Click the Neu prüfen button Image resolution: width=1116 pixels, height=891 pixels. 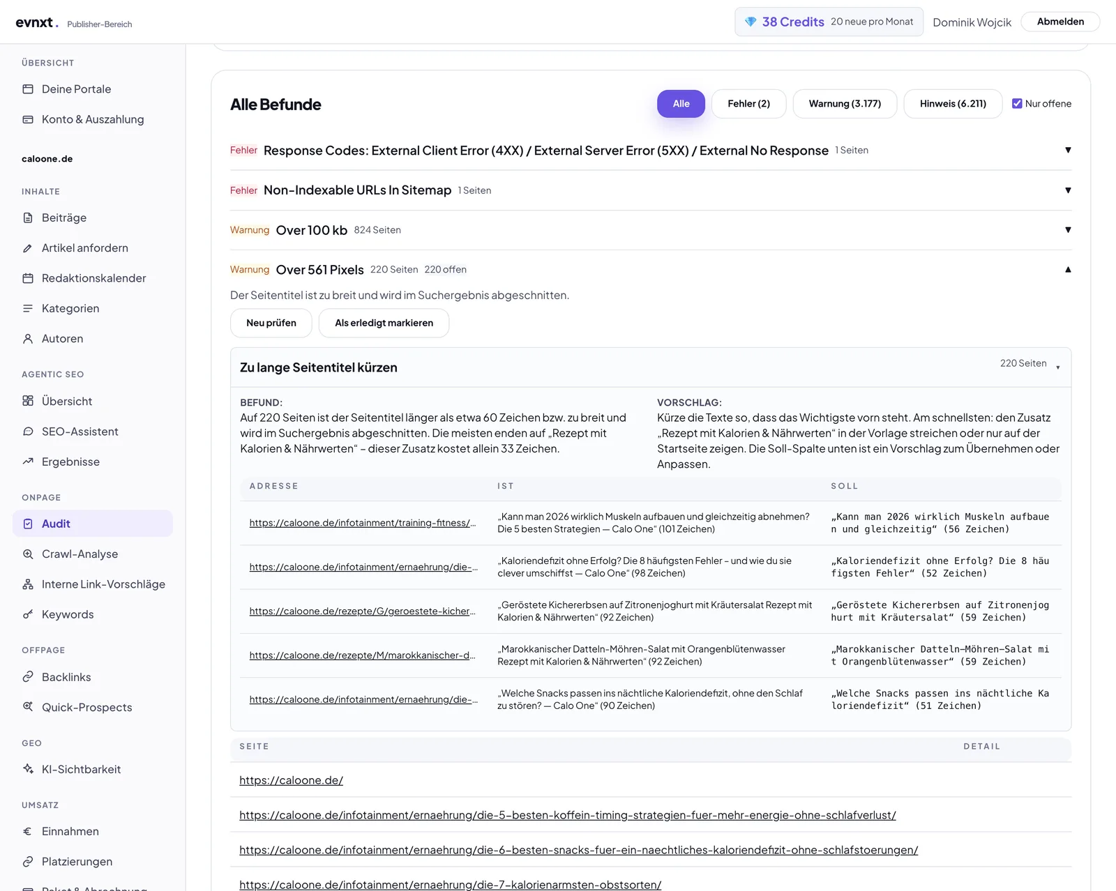tap(271, 323)
